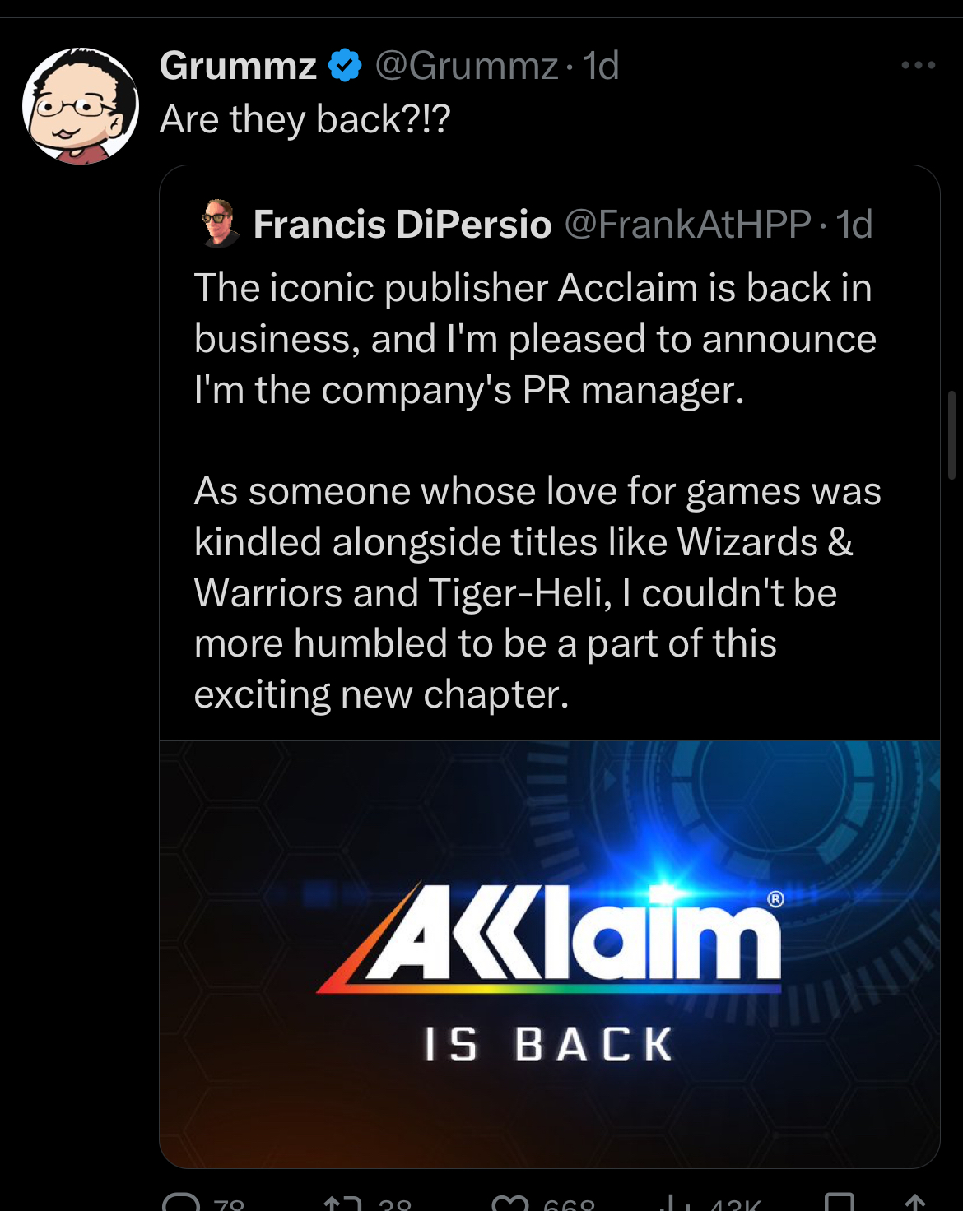
Task: Open the @Grummz handle link
Action: click(467, 65)
